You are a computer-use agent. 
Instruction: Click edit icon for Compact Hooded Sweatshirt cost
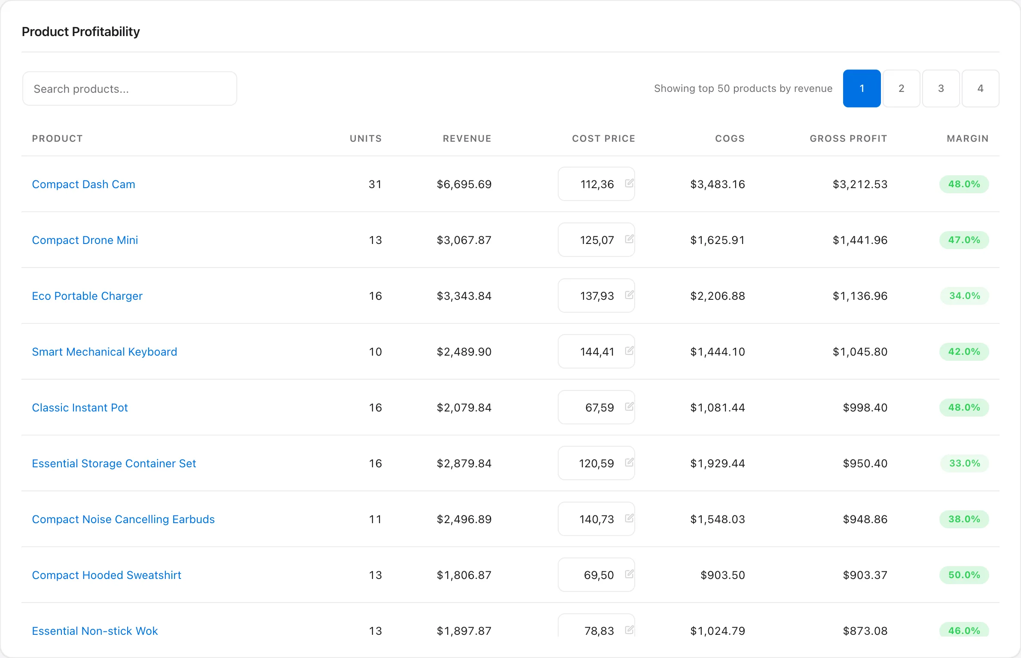[629, 574]
